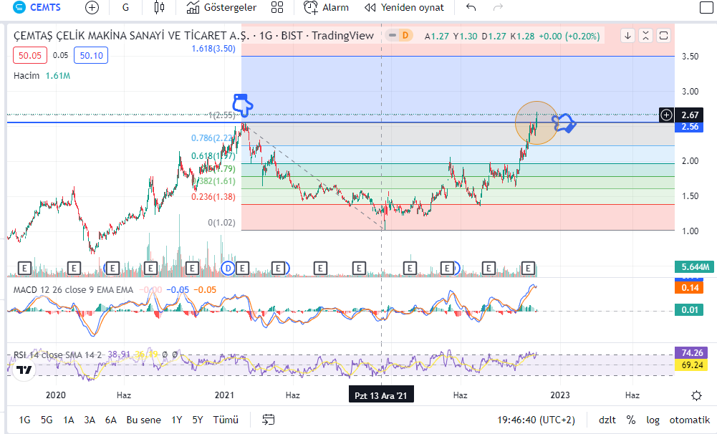Click the 1.618(3.50) Fibonacci level label
The width and height of the screenshot is (717, 434).
click(x=213, y=49)
